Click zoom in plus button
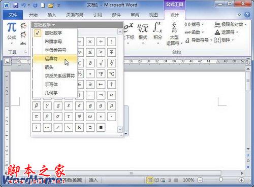Screen dimensions: 254x187 (242, 180)
